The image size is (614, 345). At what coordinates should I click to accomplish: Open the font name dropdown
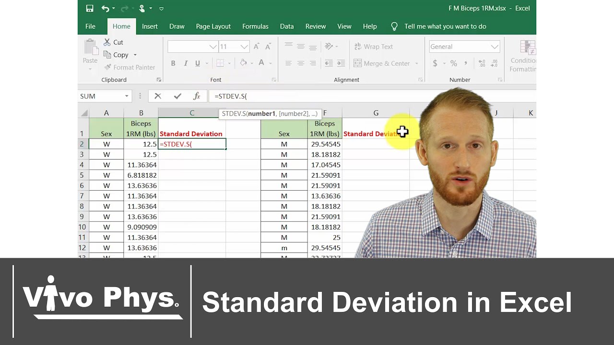click(x=213, y=46)
